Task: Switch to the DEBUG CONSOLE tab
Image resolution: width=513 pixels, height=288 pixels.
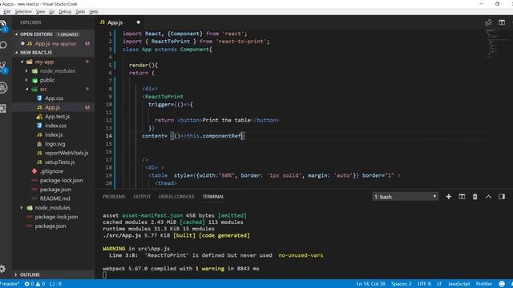Action: (176, 197)
